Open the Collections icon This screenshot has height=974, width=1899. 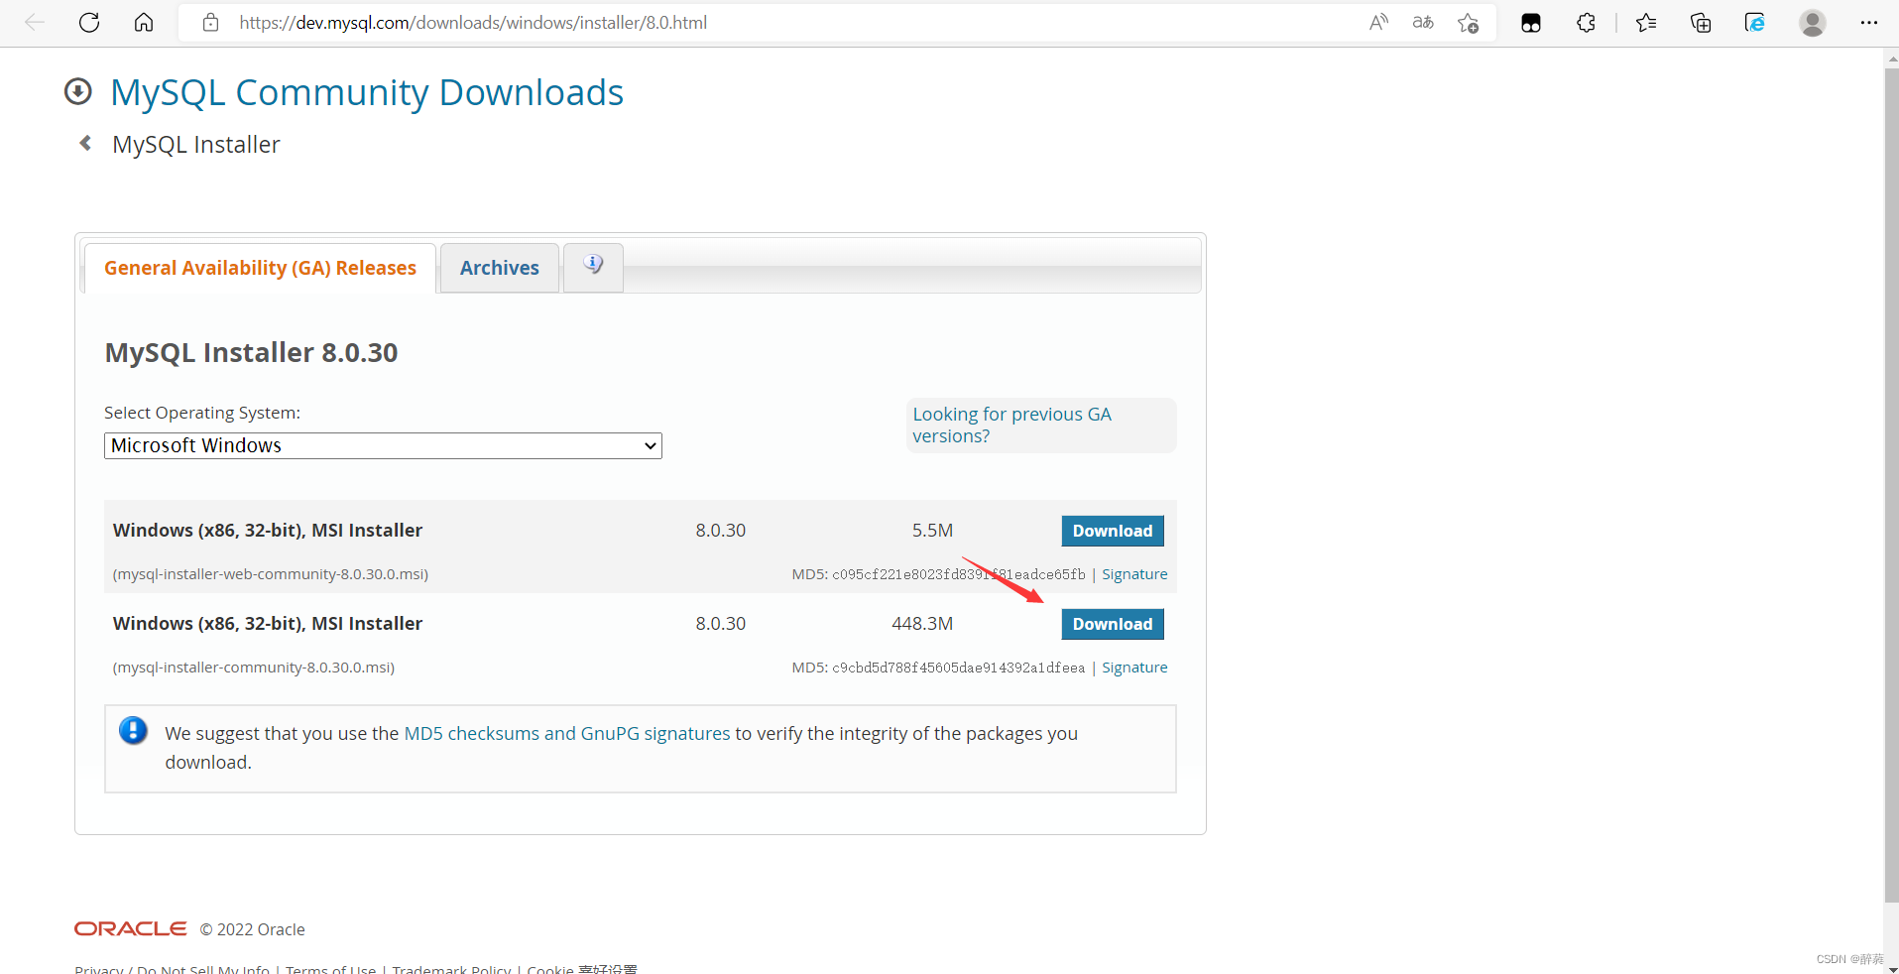click(1701, 22)
